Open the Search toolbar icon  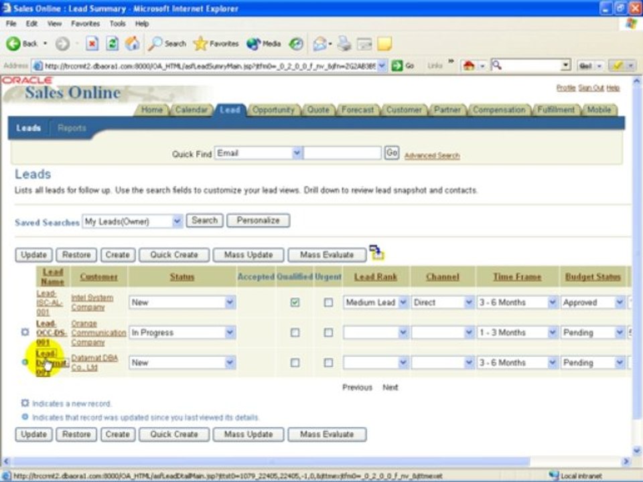[155, 44]
